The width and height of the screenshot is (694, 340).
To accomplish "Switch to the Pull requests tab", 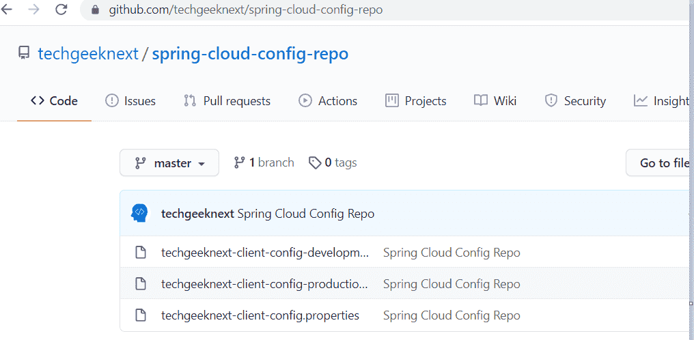I will click(227, 101).
